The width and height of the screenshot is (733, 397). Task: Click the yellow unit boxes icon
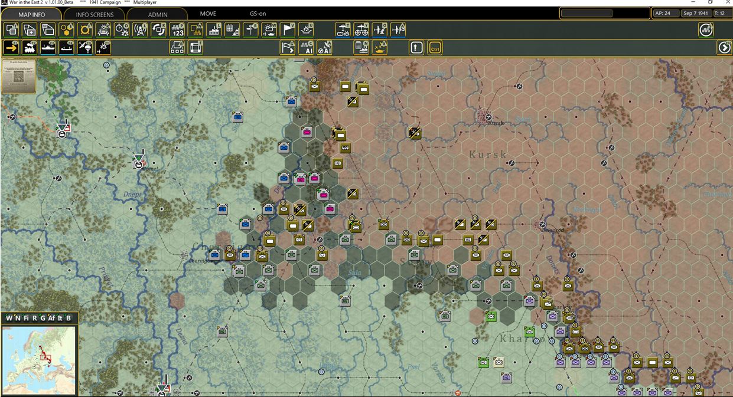[196, 29]
